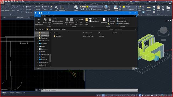Click the Paste icon in AutoCAD Clipboard panel
This screenshot has height=97, width=173.
(159, 8)
